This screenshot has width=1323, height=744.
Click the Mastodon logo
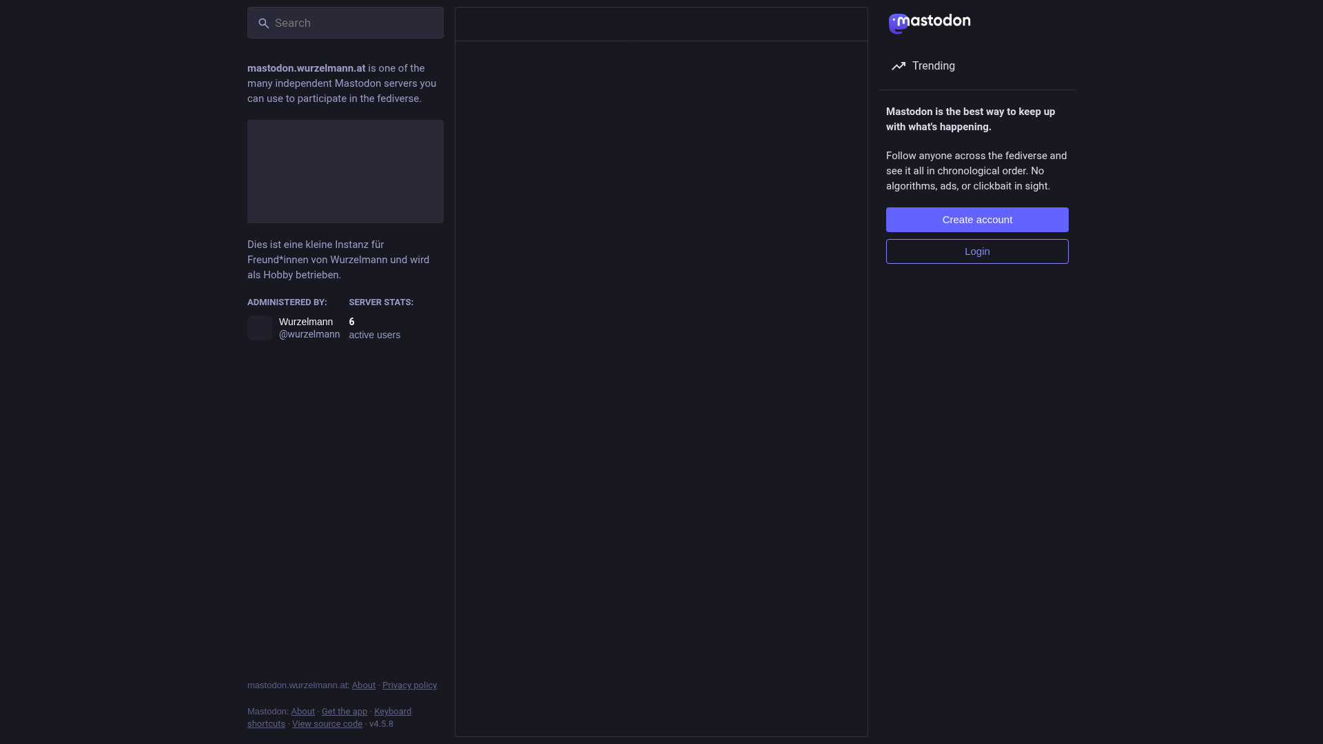(929, 23)
